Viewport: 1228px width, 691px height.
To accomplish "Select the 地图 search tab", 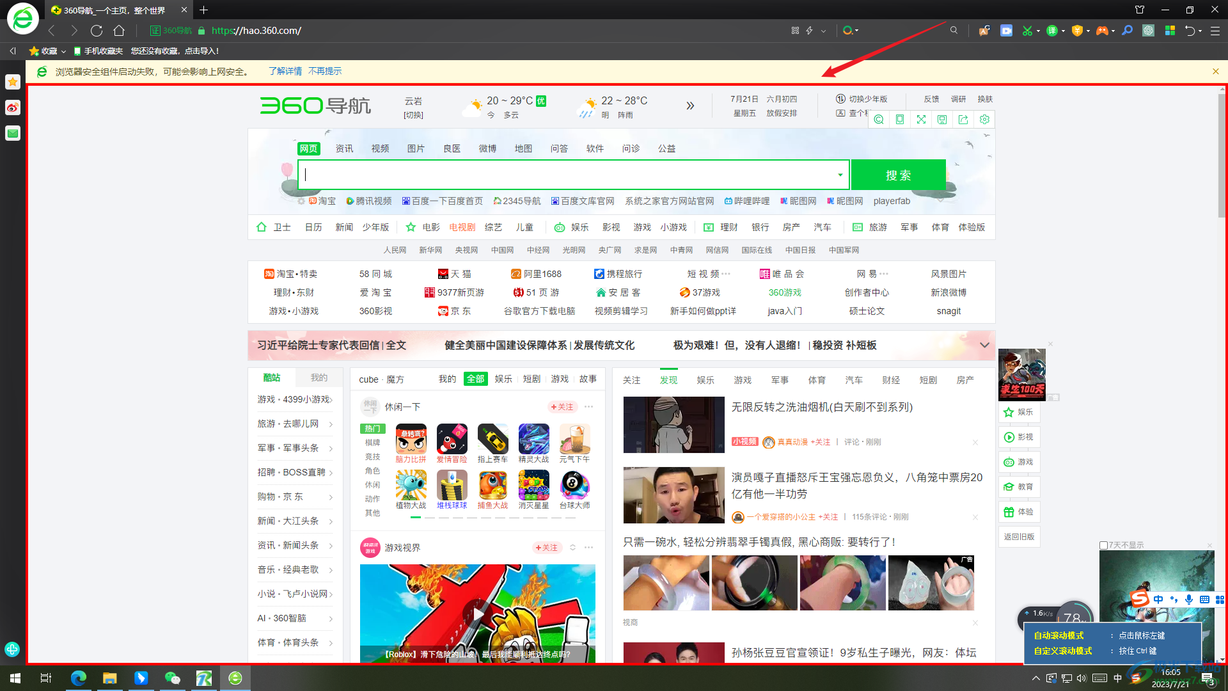I will pos(523,148).
